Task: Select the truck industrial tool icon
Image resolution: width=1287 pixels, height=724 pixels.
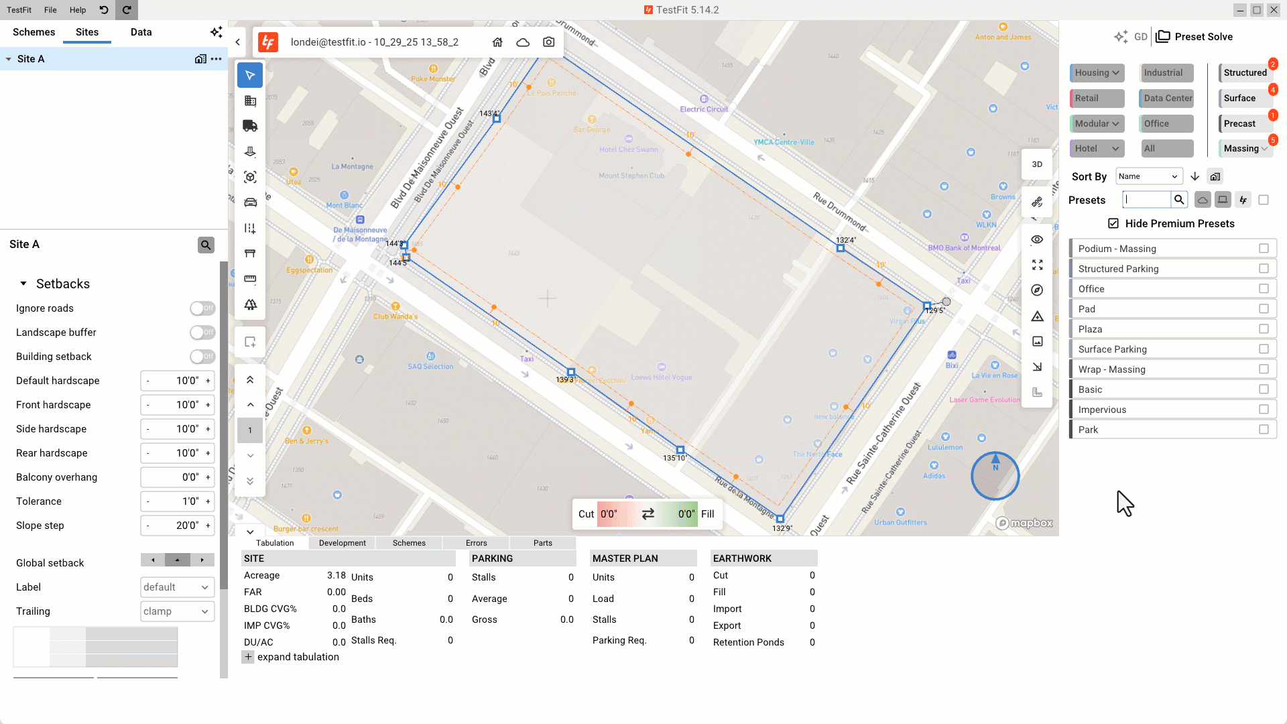Action: tap(250, 126)
